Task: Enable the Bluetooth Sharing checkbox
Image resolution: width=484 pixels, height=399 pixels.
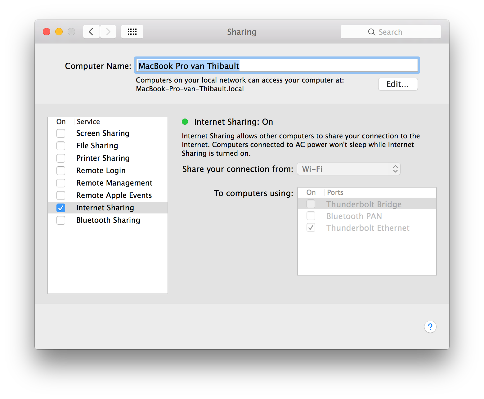Action: click(x=61, y=220)
